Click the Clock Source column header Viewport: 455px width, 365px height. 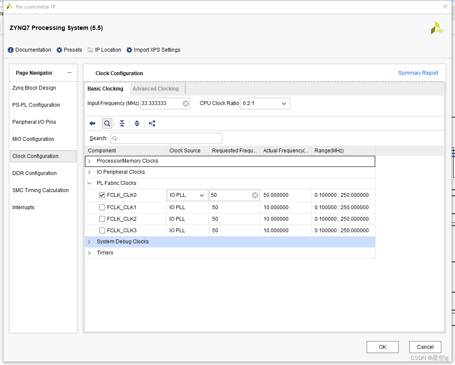pyautogui.click(x=187, y=151)
